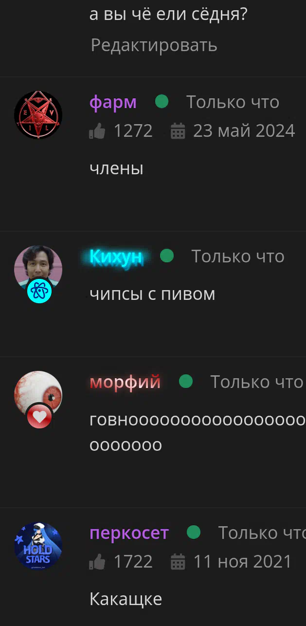Open фарм username profile link
Viewport: 306px width, 626px height.
113,102
